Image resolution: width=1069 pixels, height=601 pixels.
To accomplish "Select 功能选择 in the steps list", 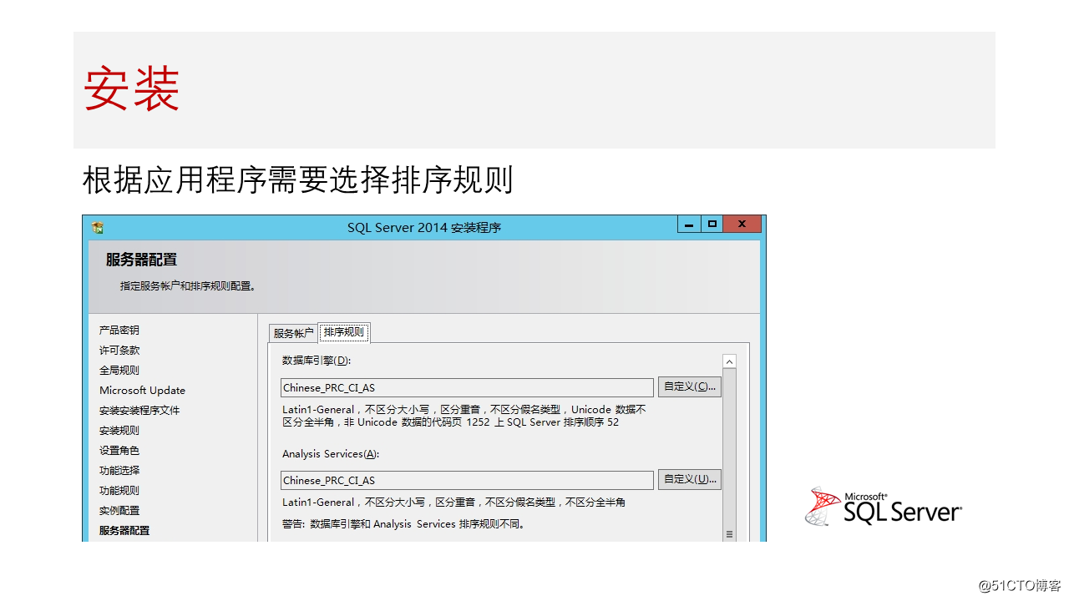I will click(x=119, y=471).
